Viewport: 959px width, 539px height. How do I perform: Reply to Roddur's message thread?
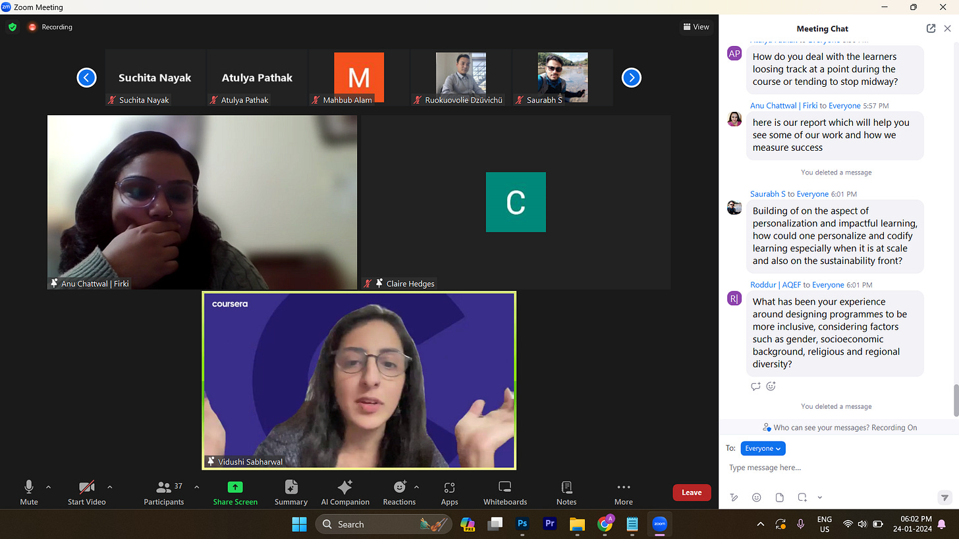755,386
